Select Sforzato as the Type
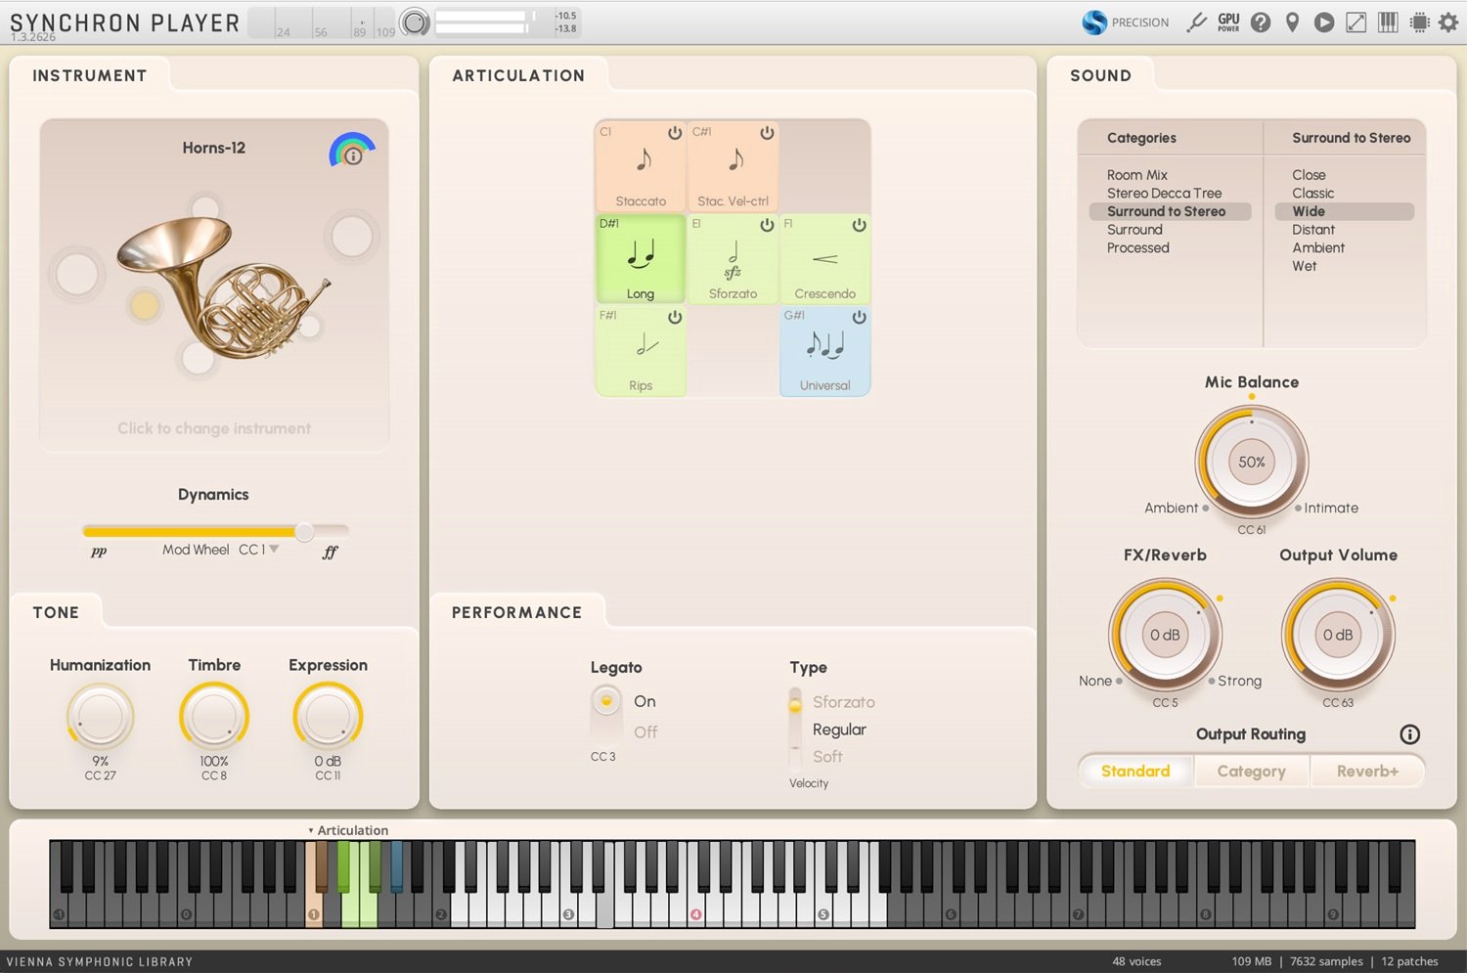The width and height of the screenshot is (1467, 973). 843,701
